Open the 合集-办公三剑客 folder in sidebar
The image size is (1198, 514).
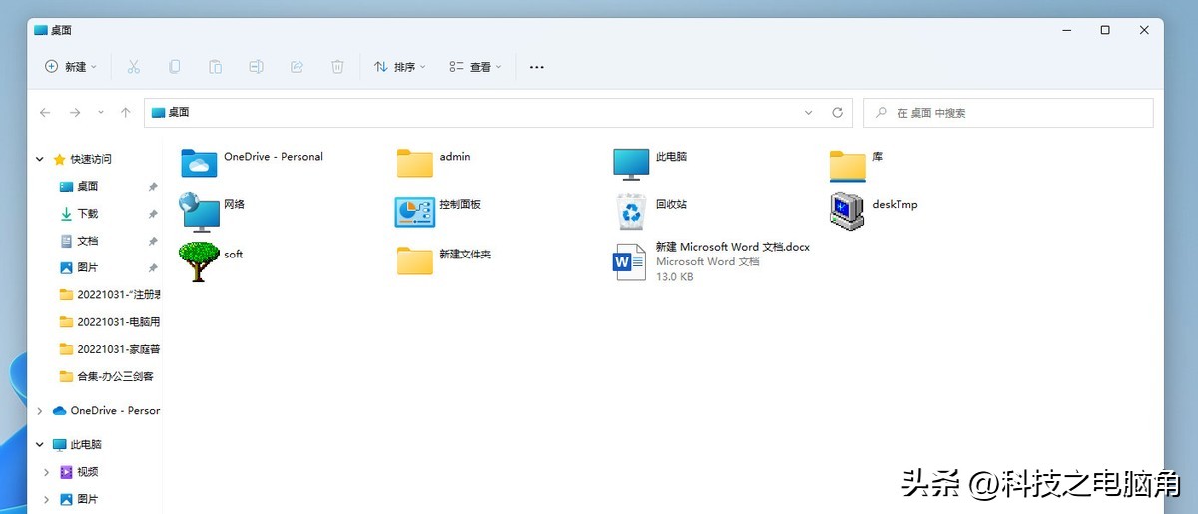click(107, 376)
